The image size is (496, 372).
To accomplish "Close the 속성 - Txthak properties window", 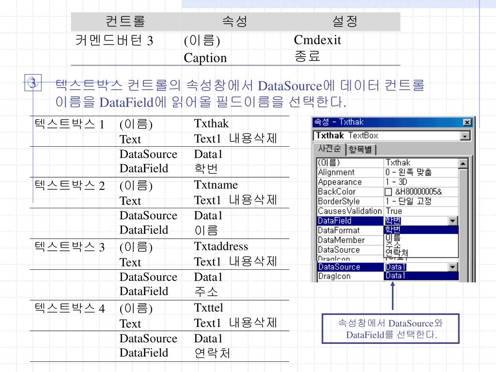I will point(467,123).
